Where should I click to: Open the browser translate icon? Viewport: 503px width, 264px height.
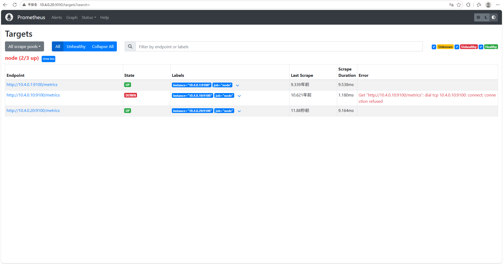(451, 5)
